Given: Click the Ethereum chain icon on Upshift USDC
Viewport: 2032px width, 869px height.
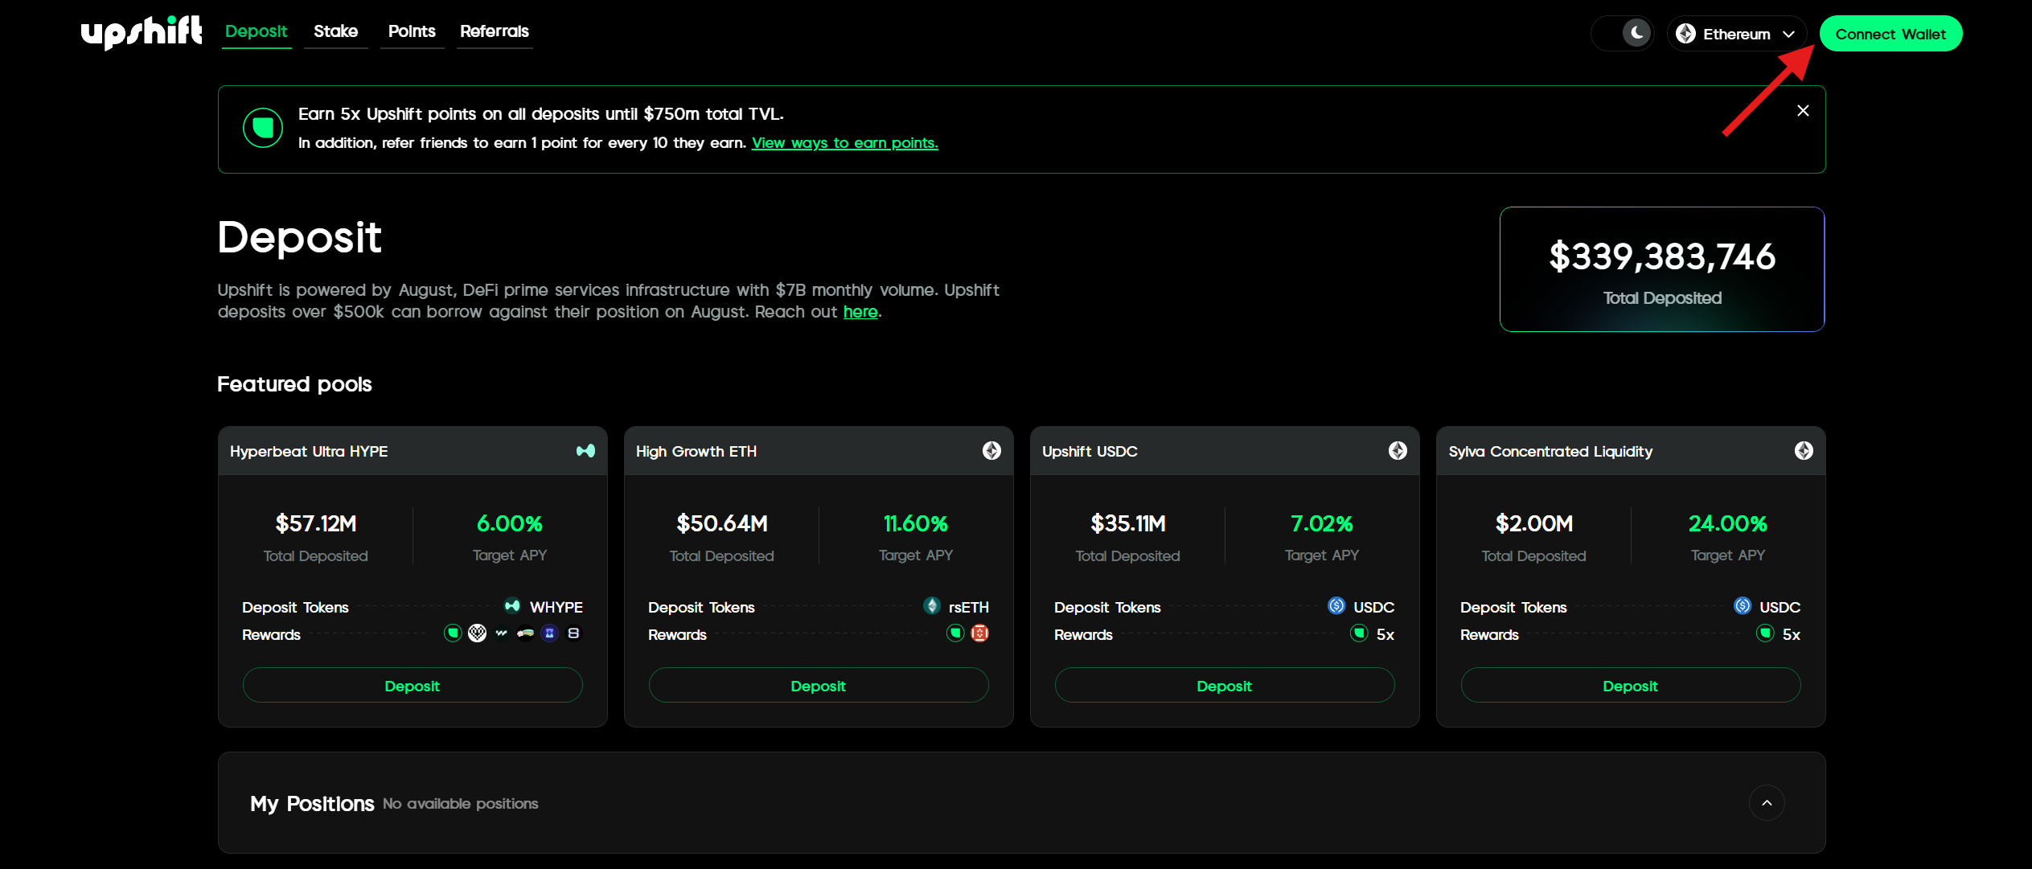Looking at the screenshot, I should [x=1398, y=451].
